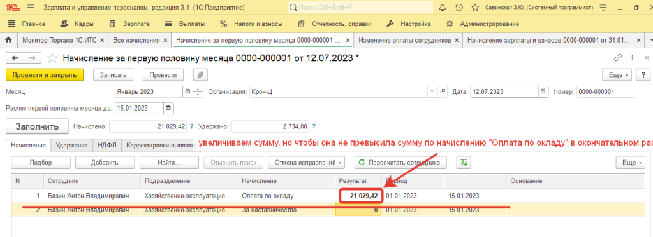The width and height of the screenshot is (653, 237).
Task: Navigate back with the left arrow
Action: click(x=15, y=58)
